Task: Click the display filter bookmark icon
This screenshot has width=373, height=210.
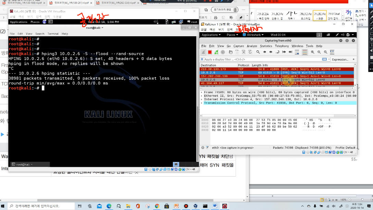Action: click(202, 60)
